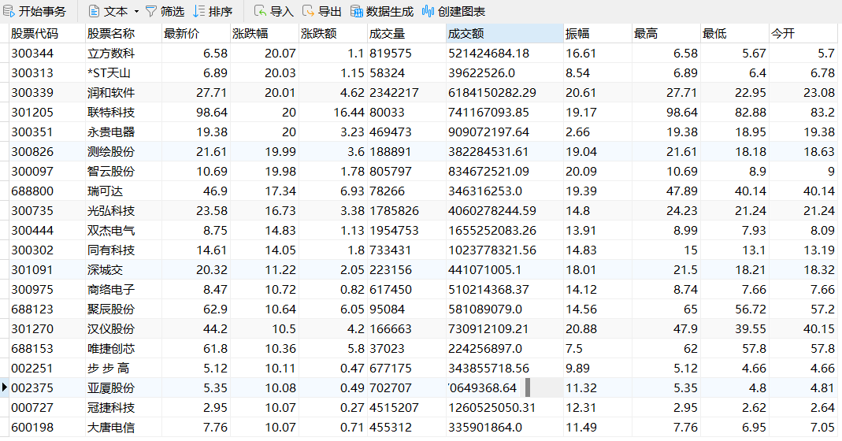Screen dimensions: 842x441
Task: Click the editing cell with 0649368.64
Action: tap(505, 387)
